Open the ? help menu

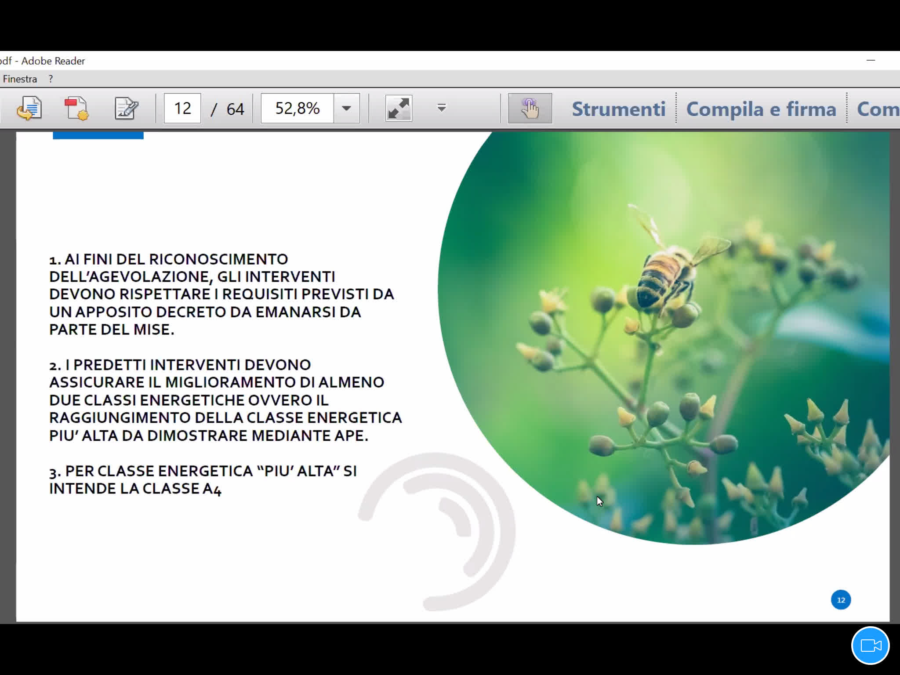51,79
